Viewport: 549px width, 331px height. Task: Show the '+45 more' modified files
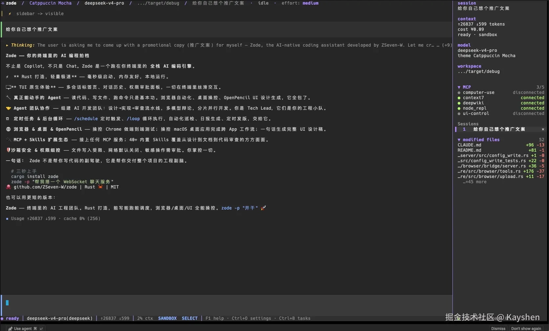tap(475, 182)
